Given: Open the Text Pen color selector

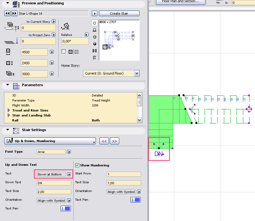Looking at the screenshot, I should [65, 208].
